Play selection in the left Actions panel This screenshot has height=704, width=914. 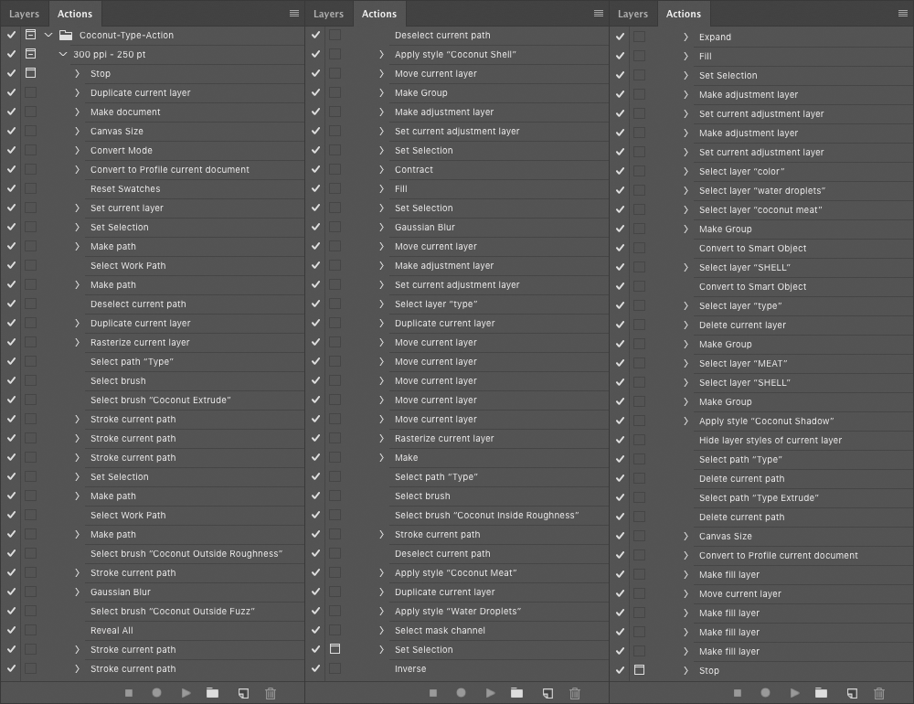coord(186,693)
